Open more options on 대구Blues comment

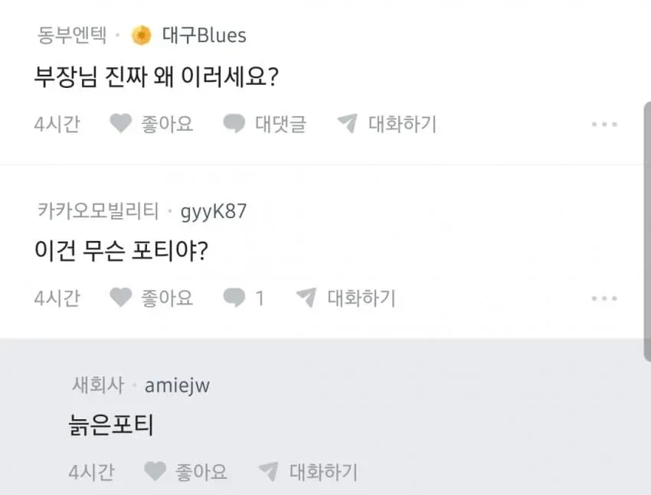pos(604,124)
